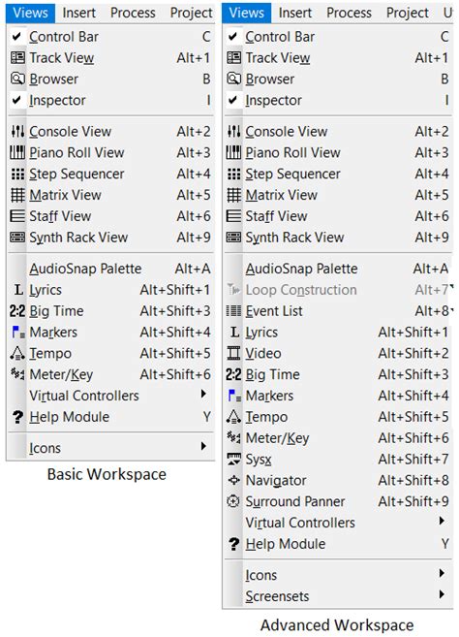Choose Browser entry in Advanced Workspace menu
The width and height of the screenshot is (459, 637).
[338, 79]
